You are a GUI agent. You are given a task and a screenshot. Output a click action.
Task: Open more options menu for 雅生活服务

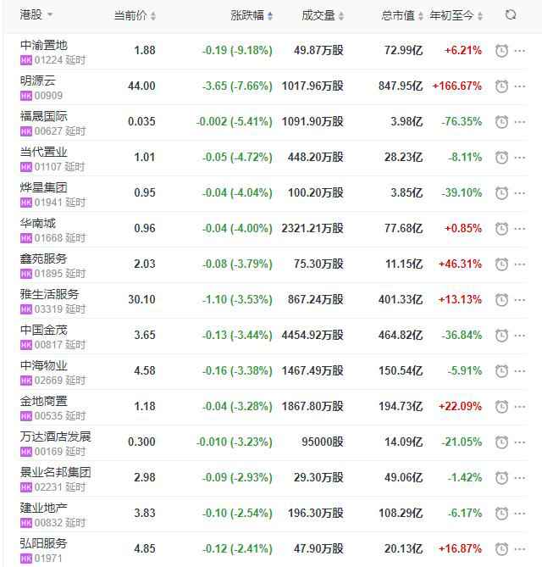[x=520, y=300]
